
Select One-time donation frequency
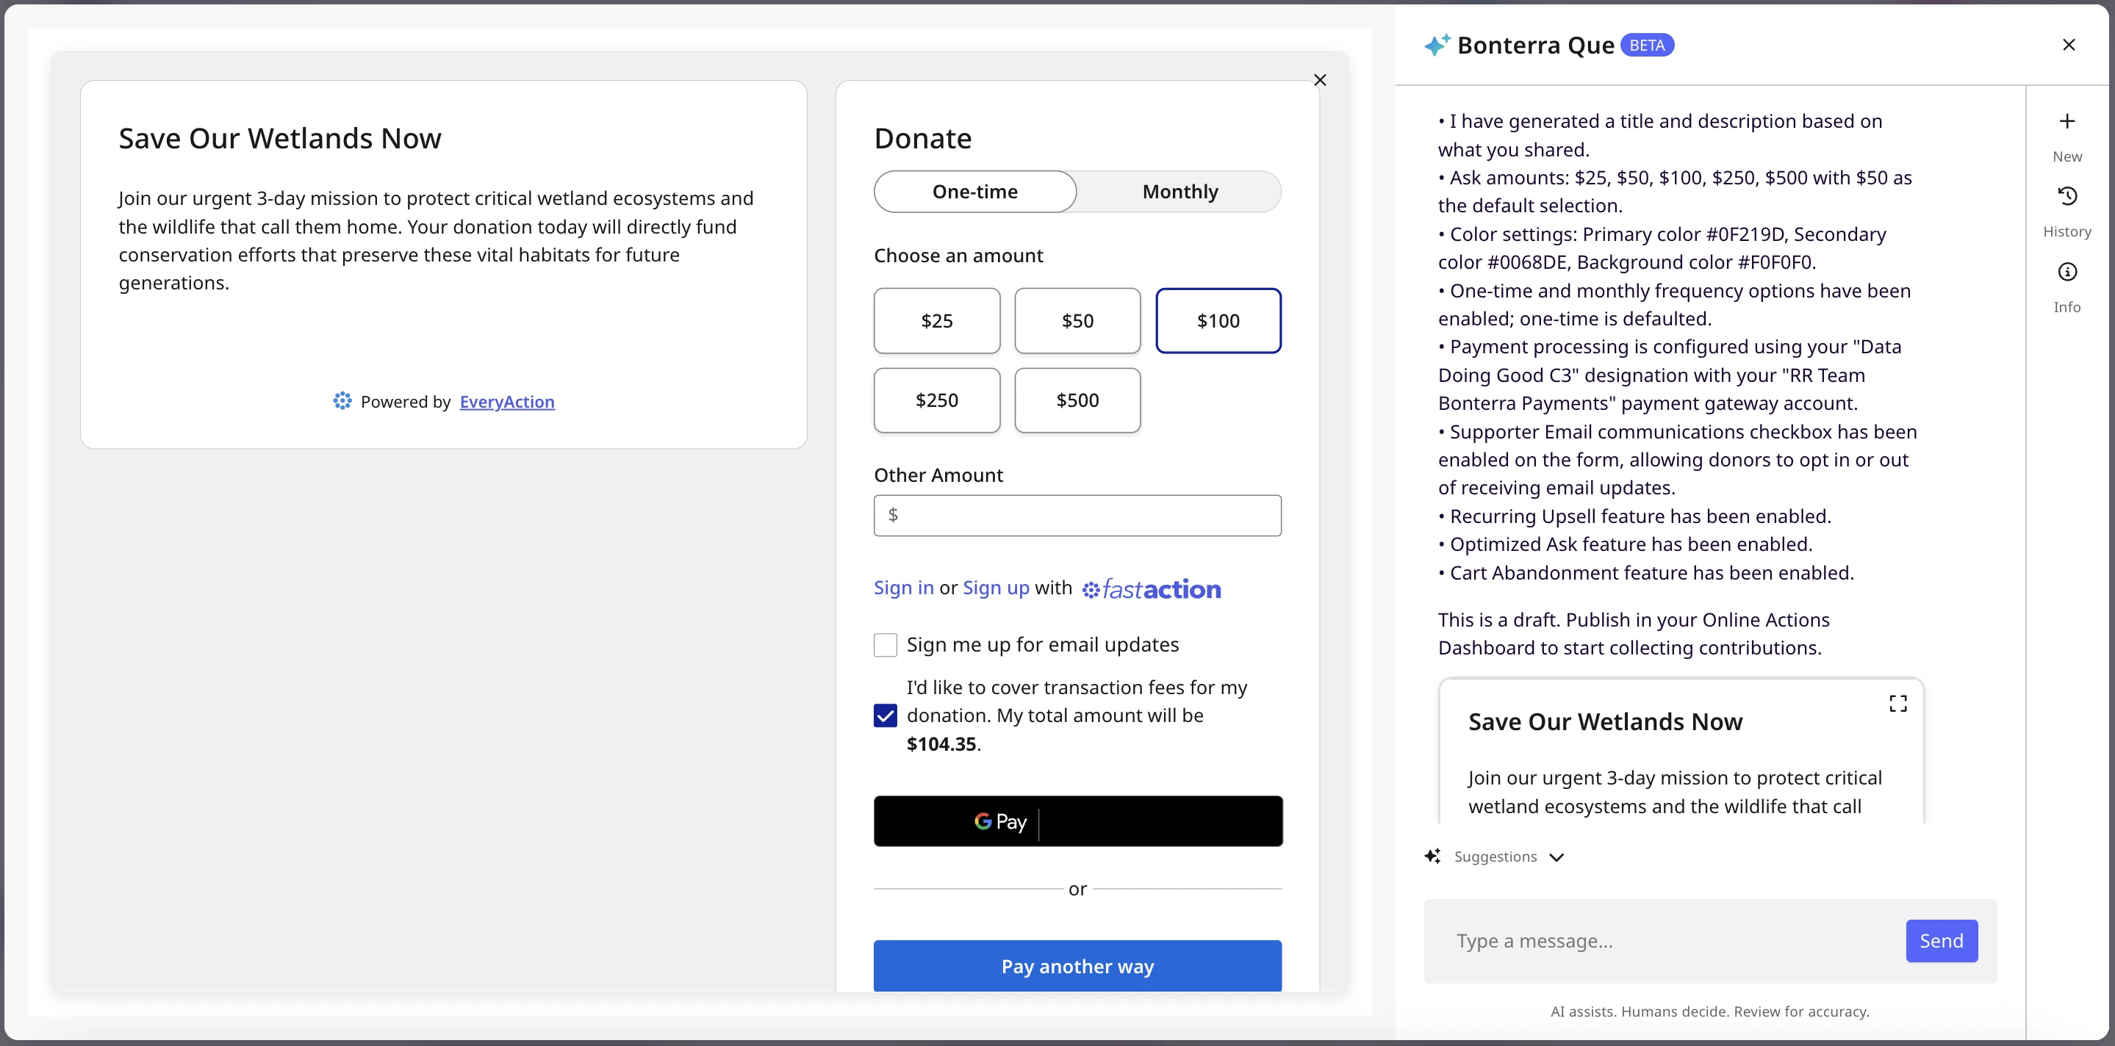974,192
